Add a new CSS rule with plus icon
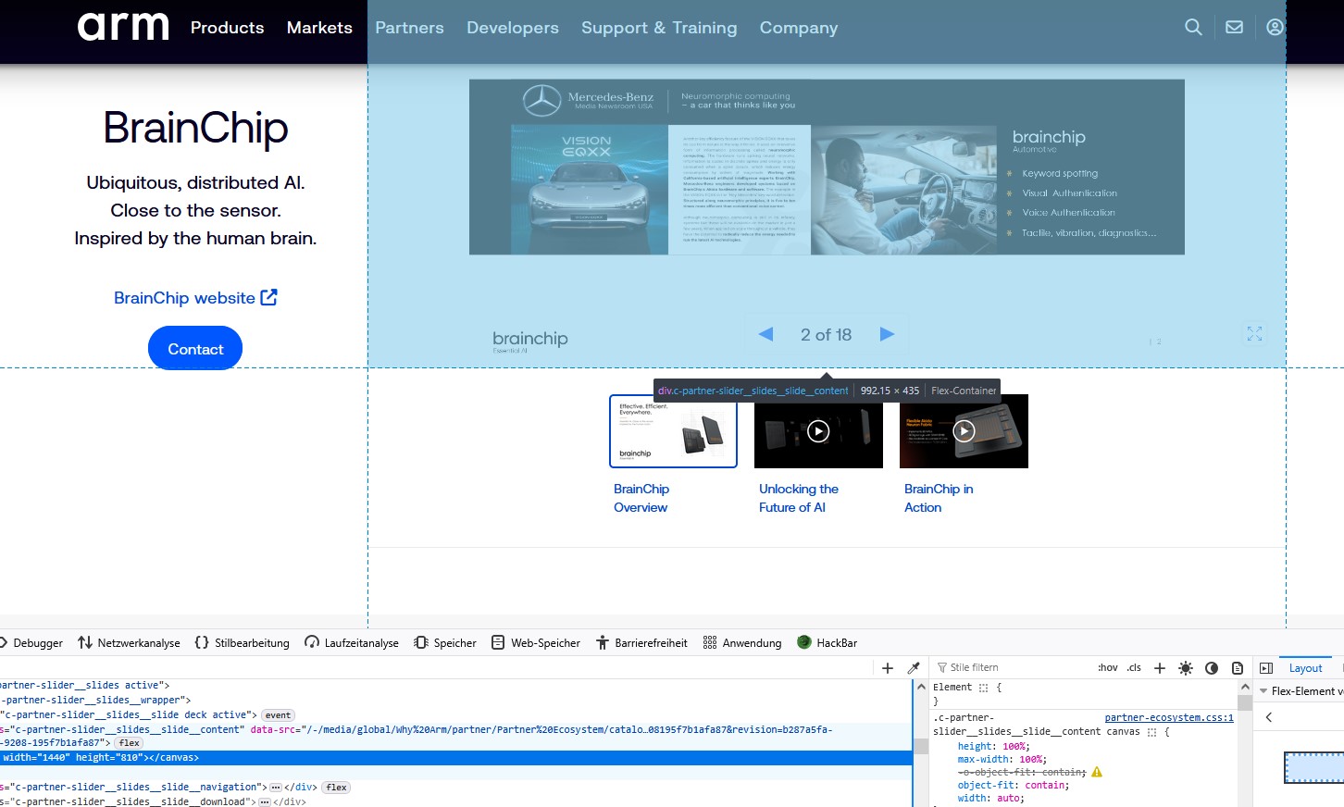Screen dimensions: 1344x807 tap(1160, 668)
